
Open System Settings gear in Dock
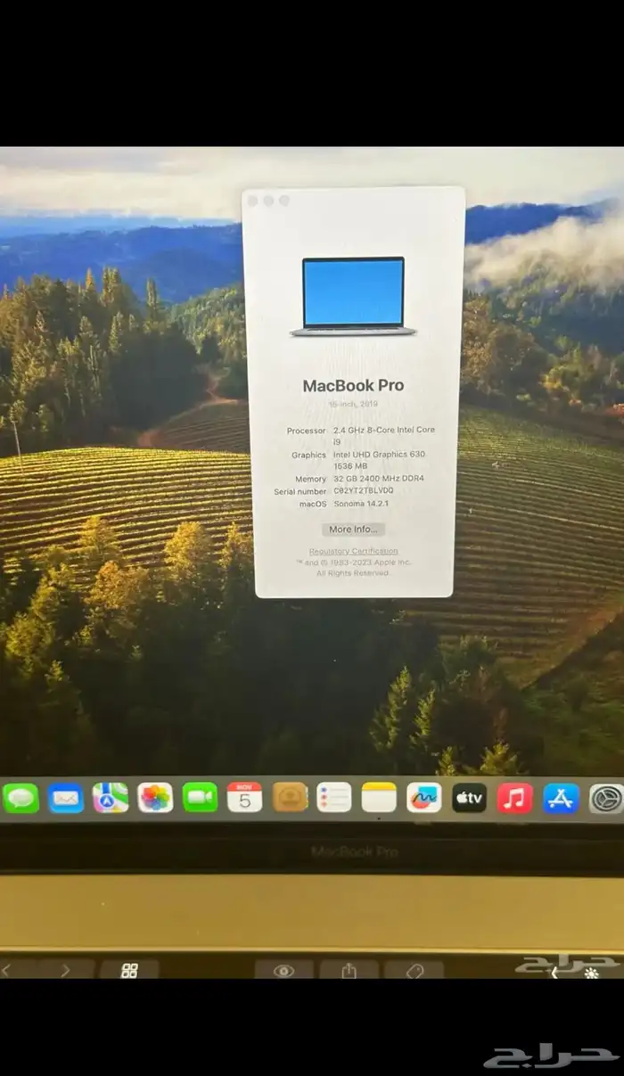tap(606, 797)
